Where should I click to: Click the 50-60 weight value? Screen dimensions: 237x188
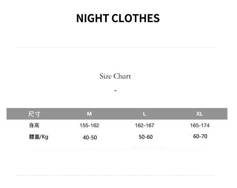click(x=145, y=137)
